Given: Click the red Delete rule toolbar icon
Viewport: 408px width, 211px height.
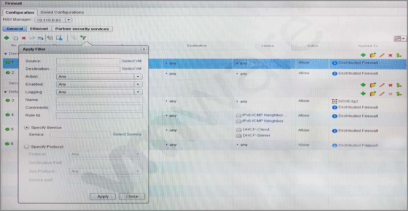Looking at the screenshot, I should [24, 38].
